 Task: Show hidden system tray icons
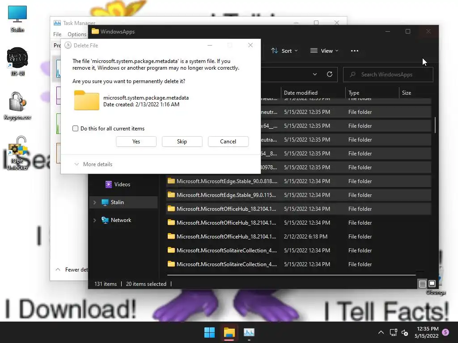(381, 332)
